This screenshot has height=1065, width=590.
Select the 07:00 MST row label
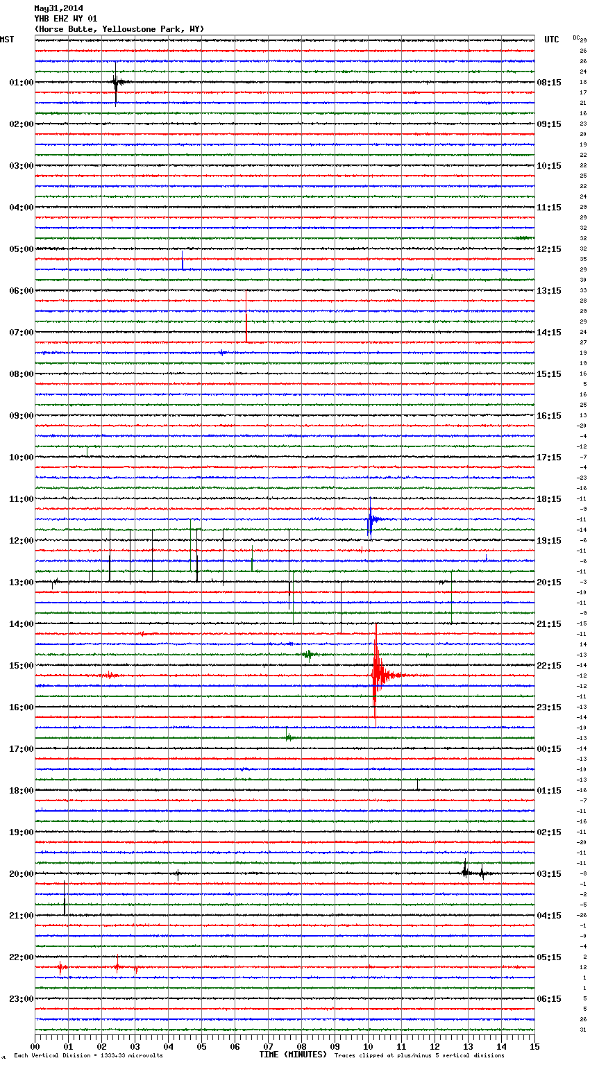point(22,333)
